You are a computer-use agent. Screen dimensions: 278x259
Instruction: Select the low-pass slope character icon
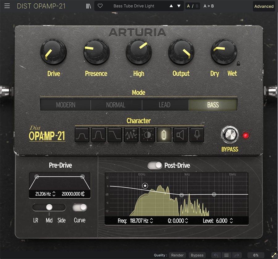pos(115,135)
